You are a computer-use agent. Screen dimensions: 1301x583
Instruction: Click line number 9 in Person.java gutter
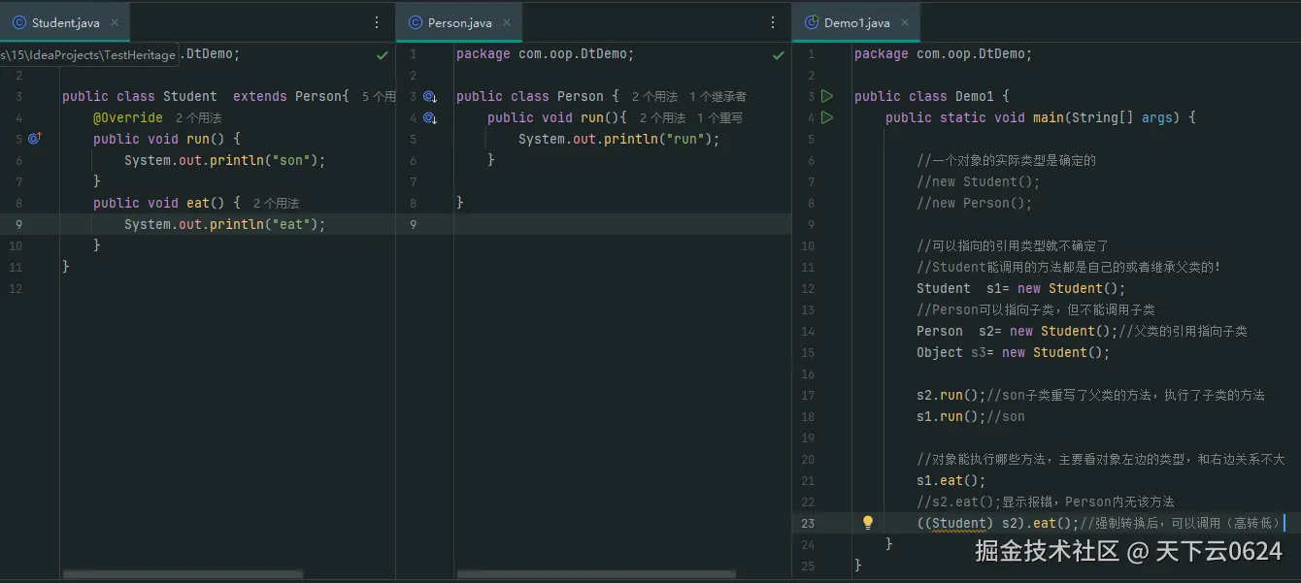pyautogui.click(x=413, y=224)
